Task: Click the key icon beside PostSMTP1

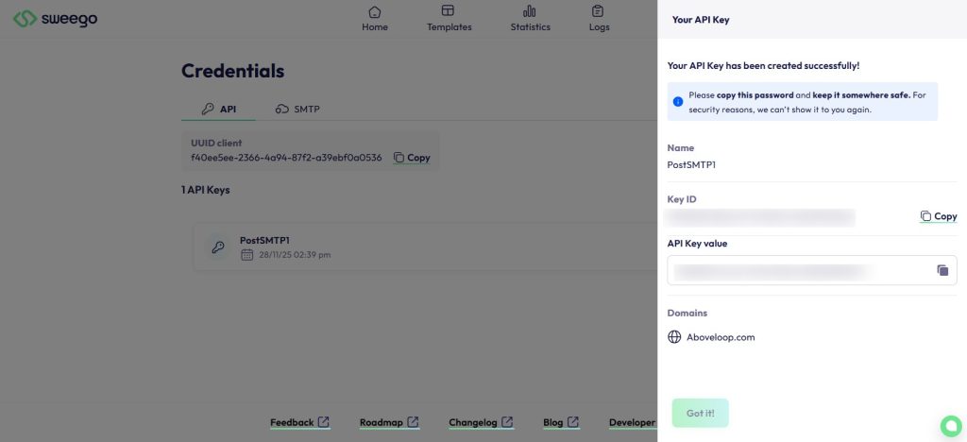Action: [218, 247]
